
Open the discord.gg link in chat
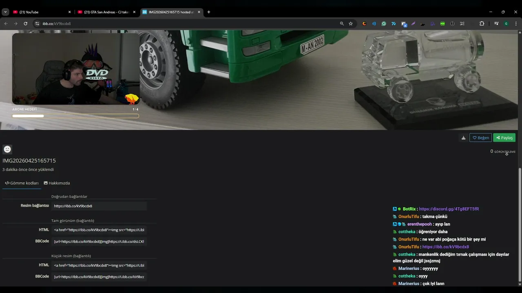pyautogui.click(x=449, y=209)
